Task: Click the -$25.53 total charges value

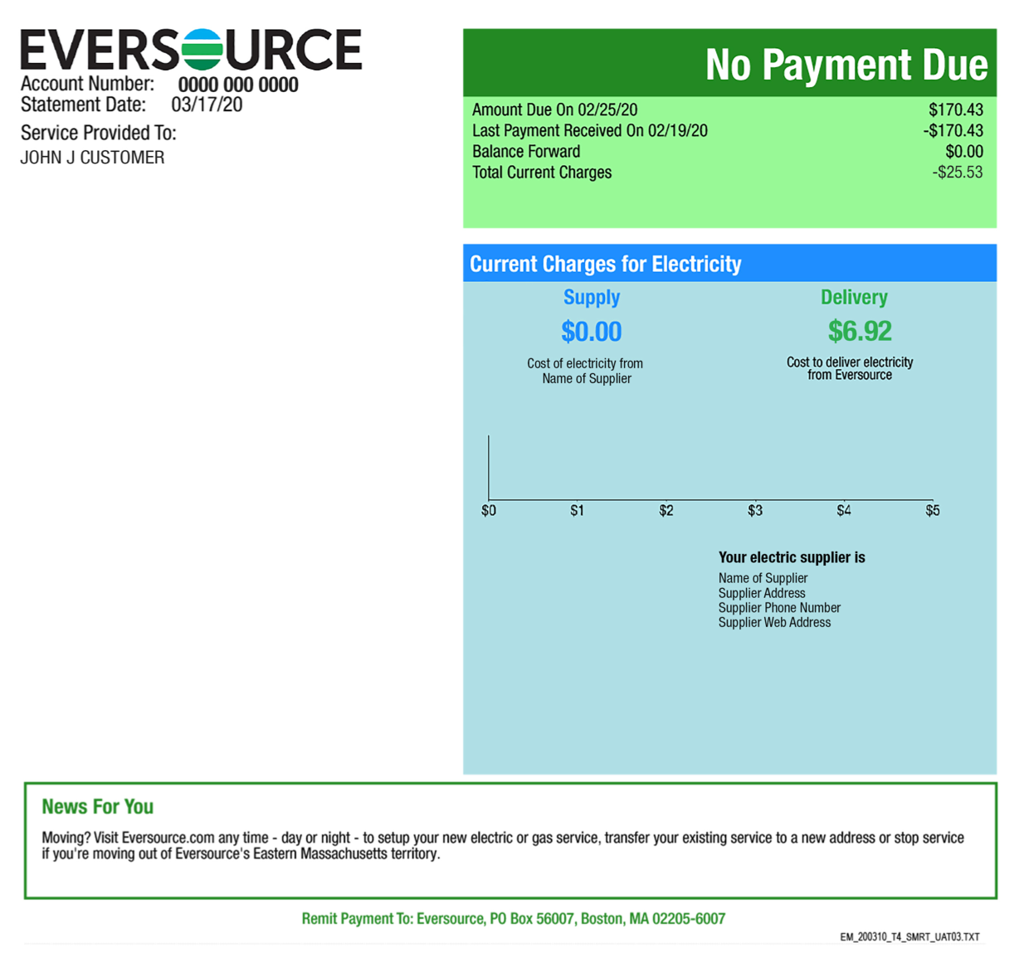Action: (x=958, y=173)
